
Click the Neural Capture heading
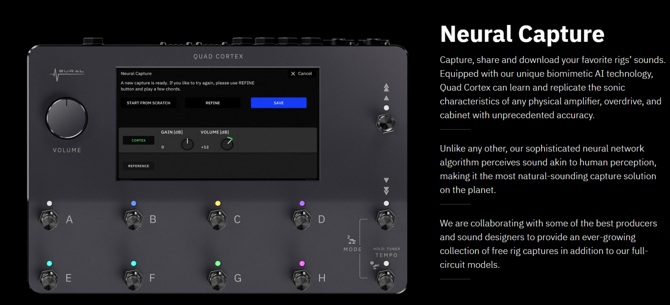(522, 34)
